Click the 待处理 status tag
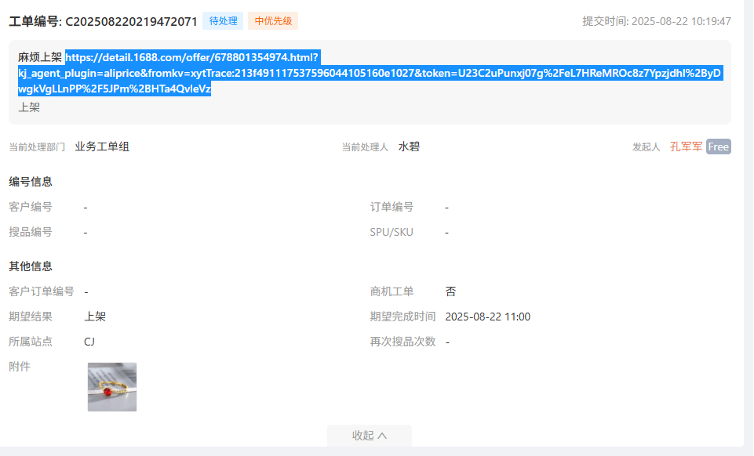 (x=223, y=21)
